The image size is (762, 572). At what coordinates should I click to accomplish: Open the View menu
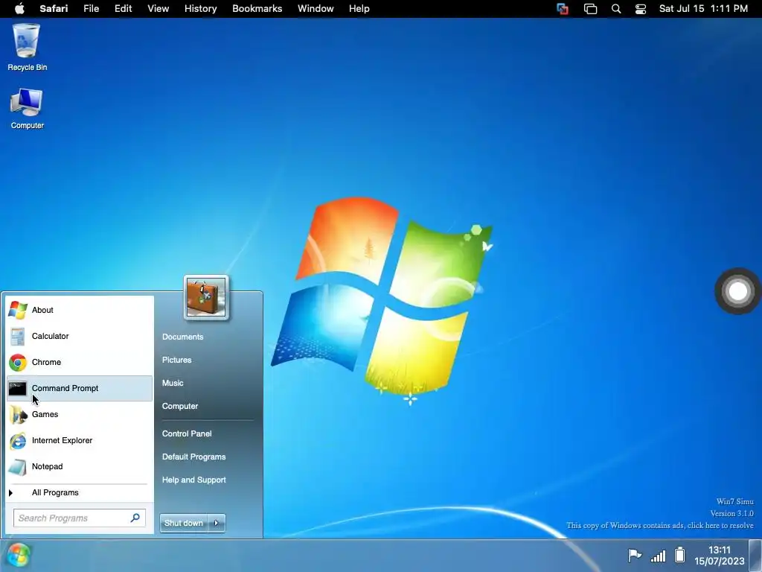coord(158,9)
